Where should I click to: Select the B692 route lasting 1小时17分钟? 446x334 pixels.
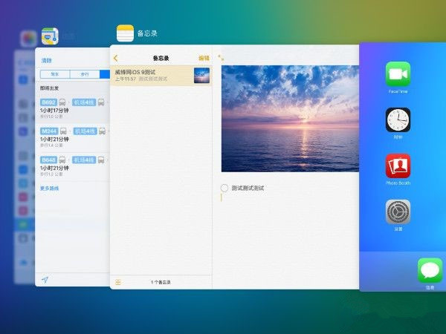tap(73, 109)
